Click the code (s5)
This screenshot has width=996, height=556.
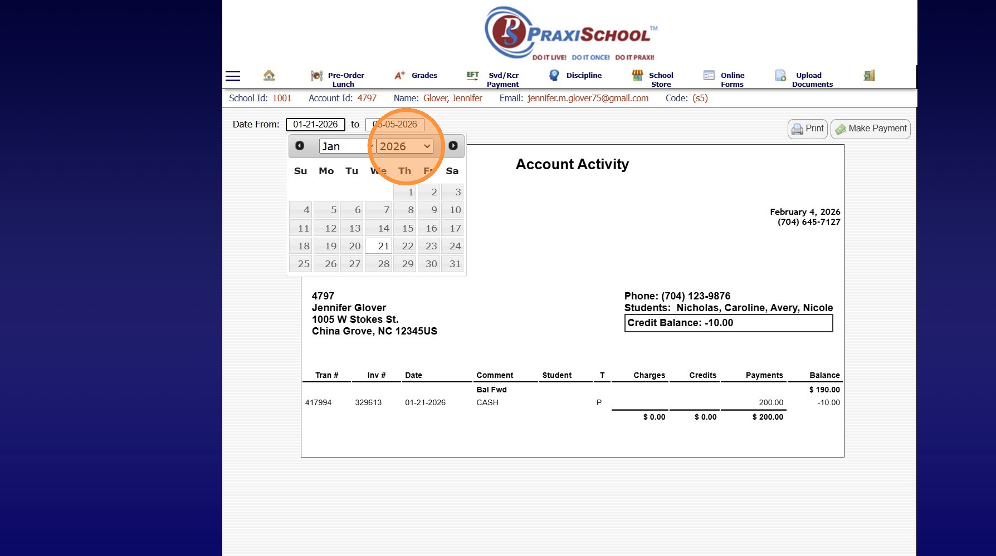coord(700,99)
